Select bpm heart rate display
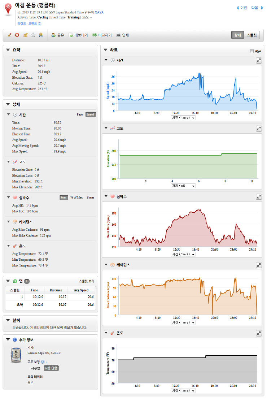 (x=64, y=198)
